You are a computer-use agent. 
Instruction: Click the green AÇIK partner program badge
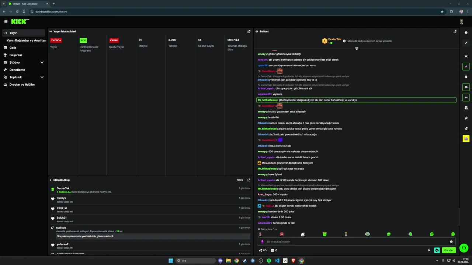[83, 40]
